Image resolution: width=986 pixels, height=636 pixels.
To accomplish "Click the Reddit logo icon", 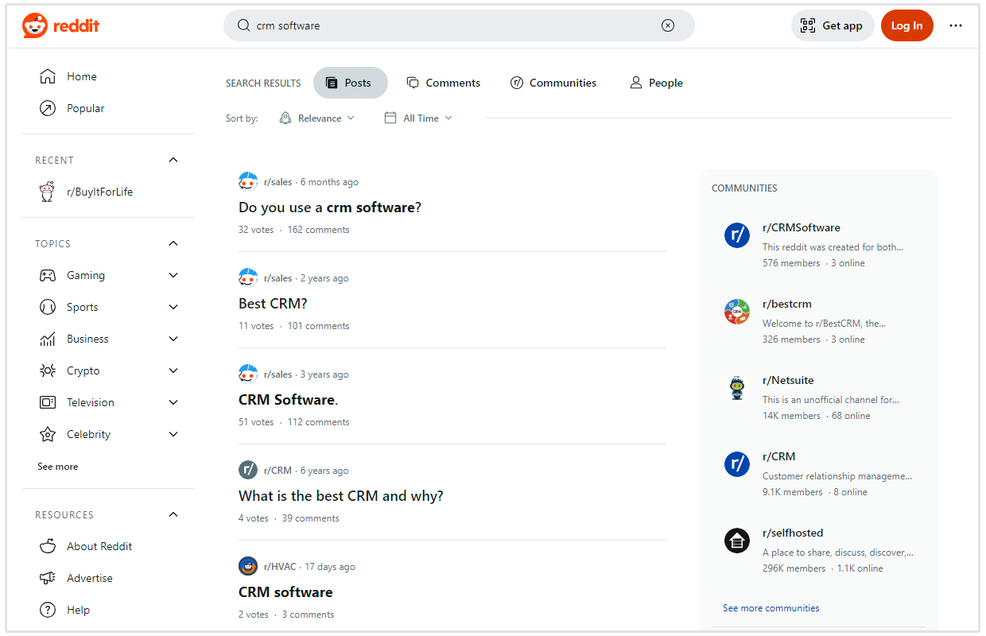I will tap(35, 25).
